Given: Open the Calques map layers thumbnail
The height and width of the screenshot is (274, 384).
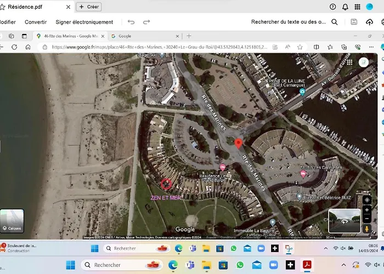Looking at the screenshot, I should [12, 220].
